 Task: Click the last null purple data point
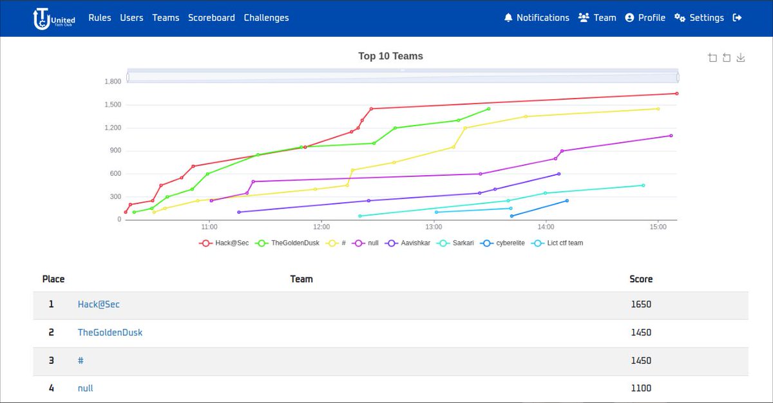[671, 136]
